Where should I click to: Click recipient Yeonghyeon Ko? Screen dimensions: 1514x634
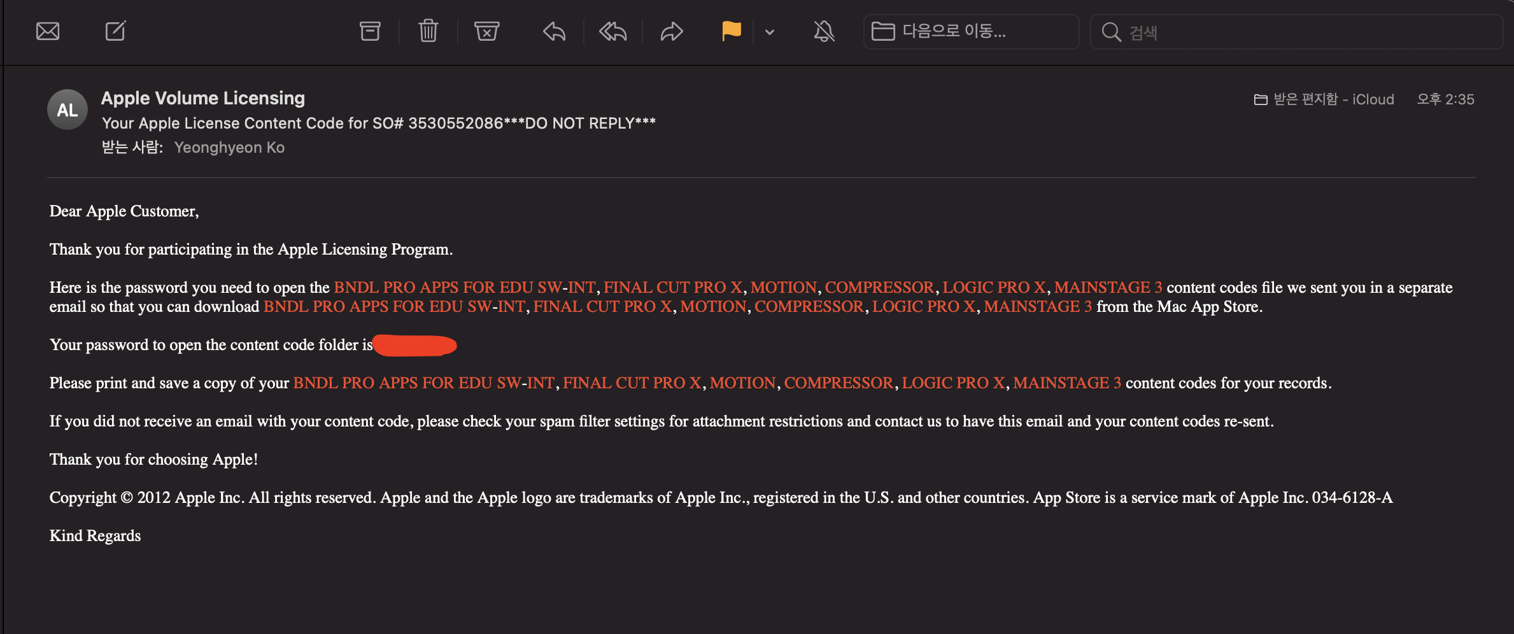[229, 148]
